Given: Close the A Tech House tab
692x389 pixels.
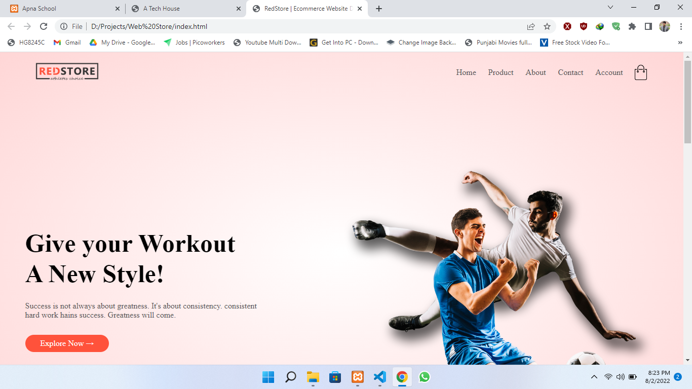Looking at the screenshot, I should pyautogui.click(x=239, y=9).
